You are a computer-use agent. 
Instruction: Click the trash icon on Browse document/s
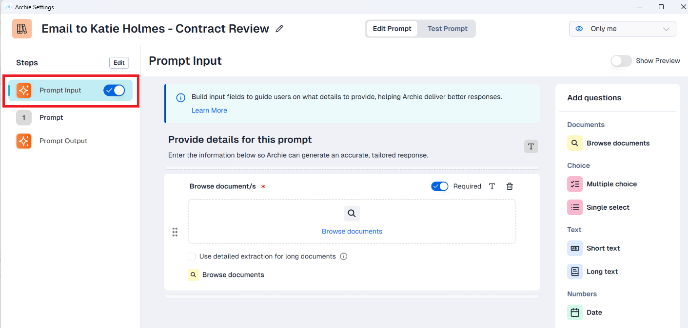pos(510,186)
